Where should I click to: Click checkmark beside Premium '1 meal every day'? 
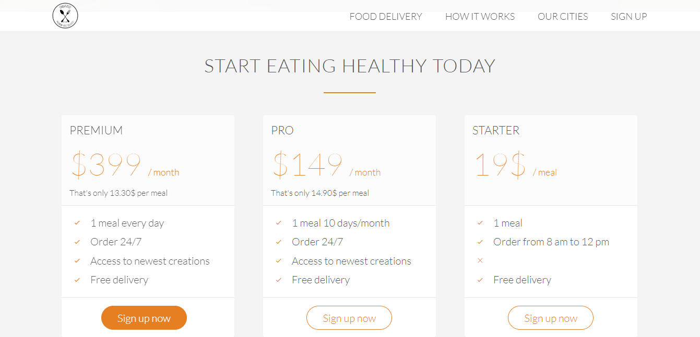(77, 223)
